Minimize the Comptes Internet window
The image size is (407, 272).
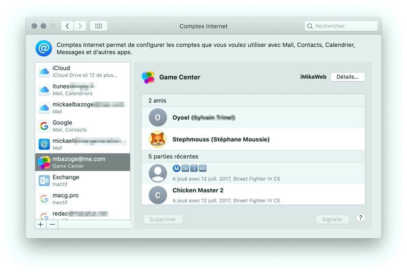(x=44, y=26)
